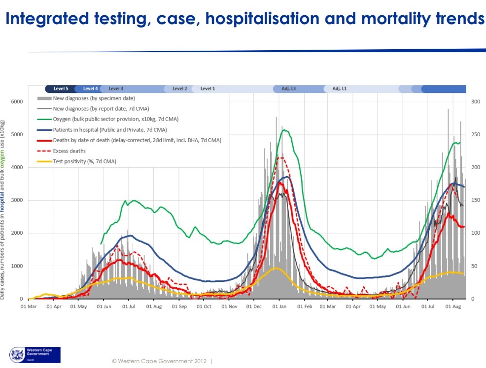Select the Adj. L3 lockdown segment

click(299, 89)
